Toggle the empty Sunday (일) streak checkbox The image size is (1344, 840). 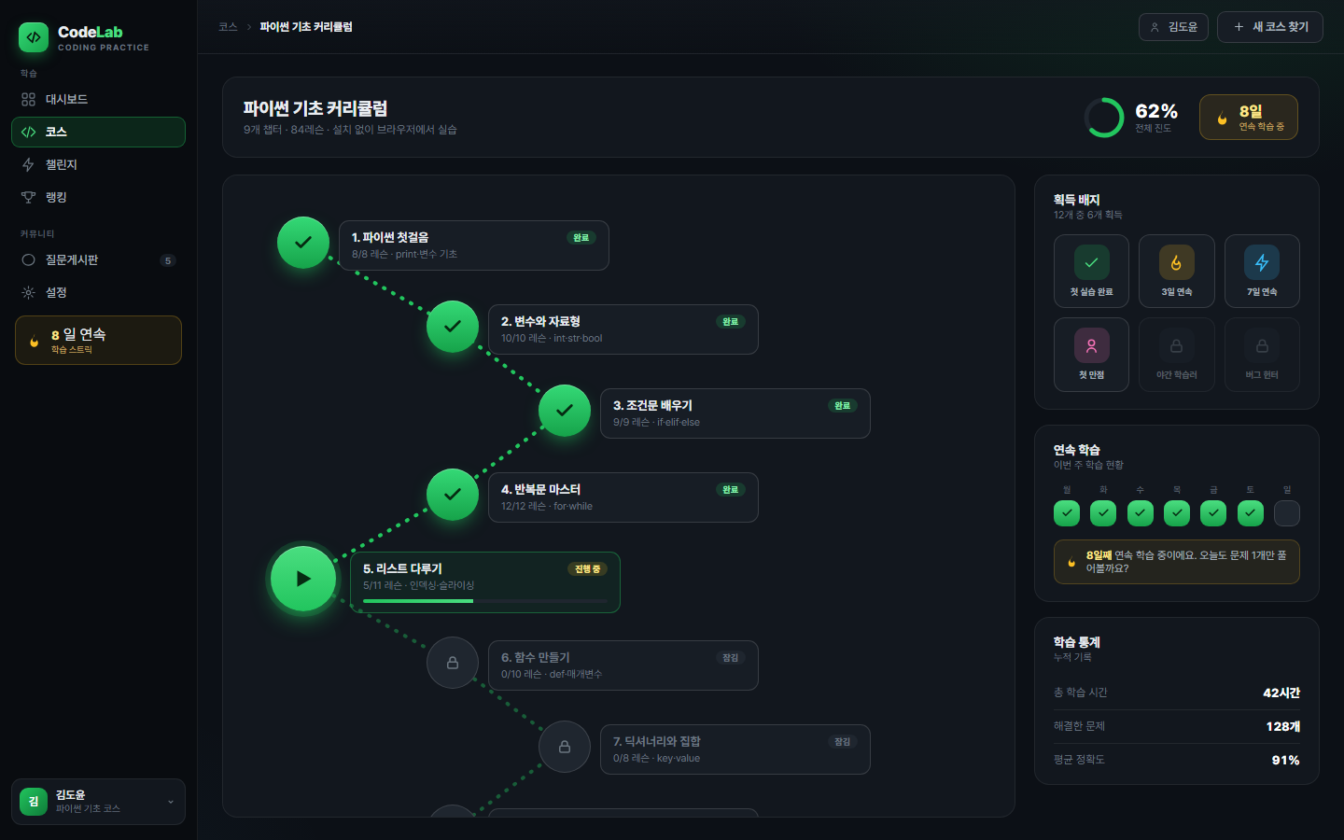coord(1287,513)
